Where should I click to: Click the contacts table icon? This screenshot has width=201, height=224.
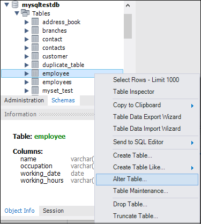coord(35,48)
